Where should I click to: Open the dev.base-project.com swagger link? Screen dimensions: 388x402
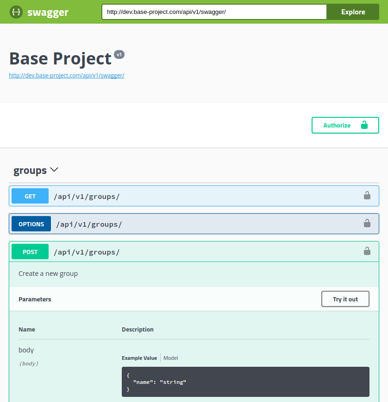coord(66,75)
